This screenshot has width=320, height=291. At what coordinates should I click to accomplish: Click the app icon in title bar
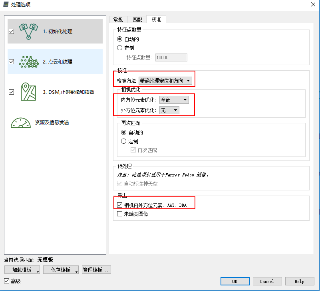(x=5, y=4)
